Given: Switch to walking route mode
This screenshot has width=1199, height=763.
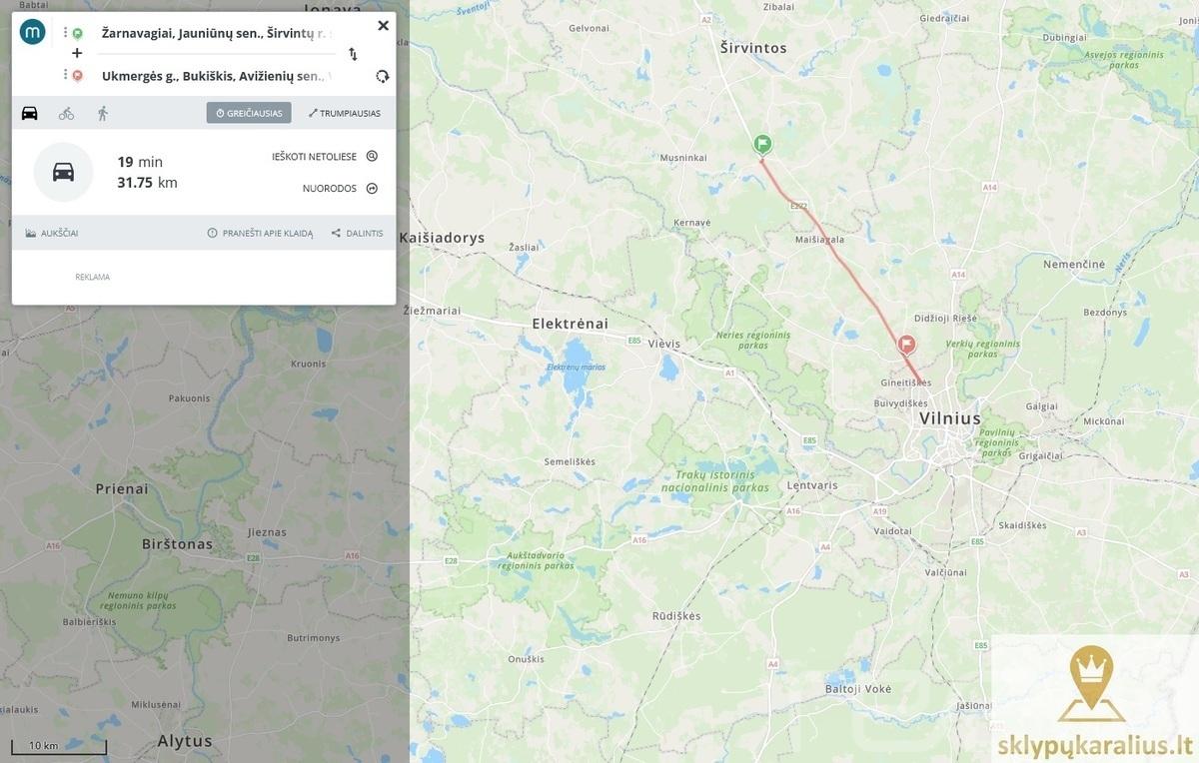Looking at the screenshot, I should click(x=102, y=113).
